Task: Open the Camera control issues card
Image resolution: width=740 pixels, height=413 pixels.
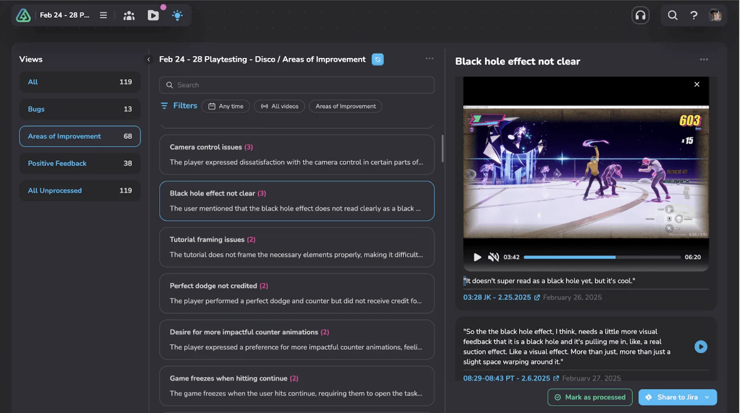Action: pyautogui.click(x=297, y=154)
